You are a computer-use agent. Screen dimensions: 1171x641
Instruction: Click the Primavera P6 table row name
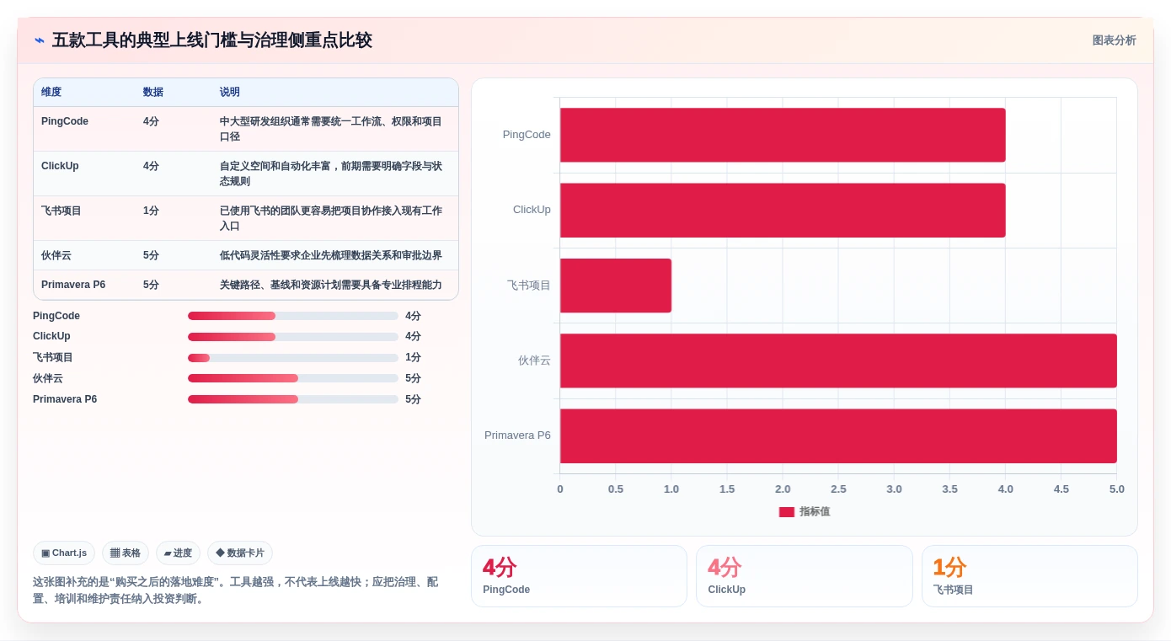pos(73,285)
